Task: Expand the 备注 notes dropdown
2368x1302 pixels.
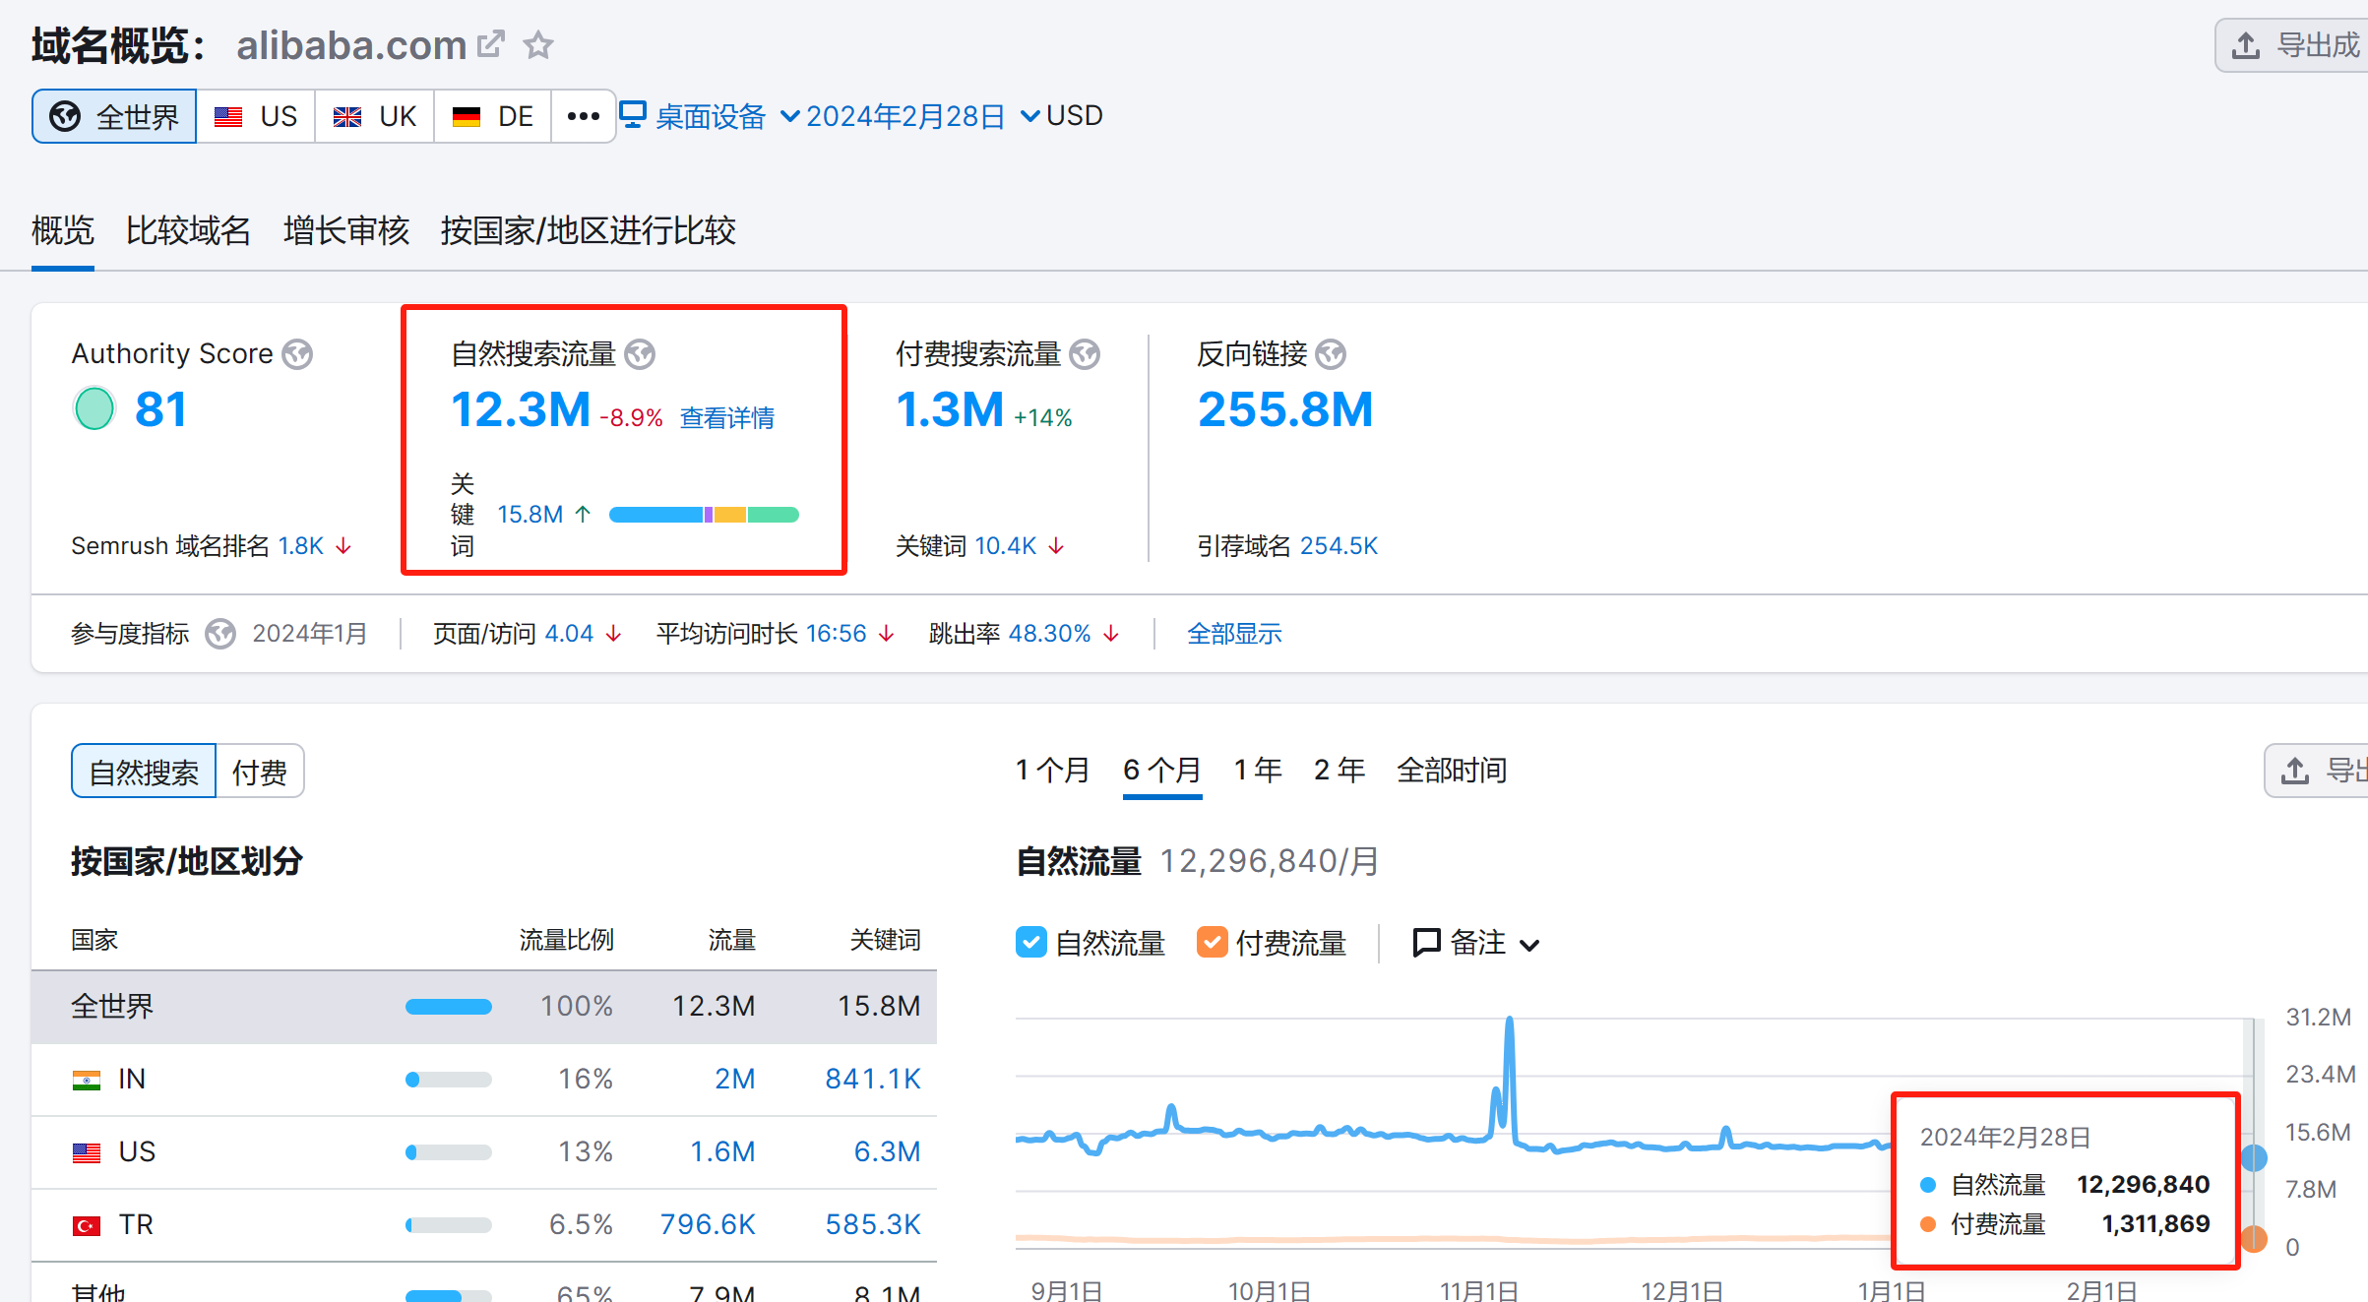Action: [1475, 943]
